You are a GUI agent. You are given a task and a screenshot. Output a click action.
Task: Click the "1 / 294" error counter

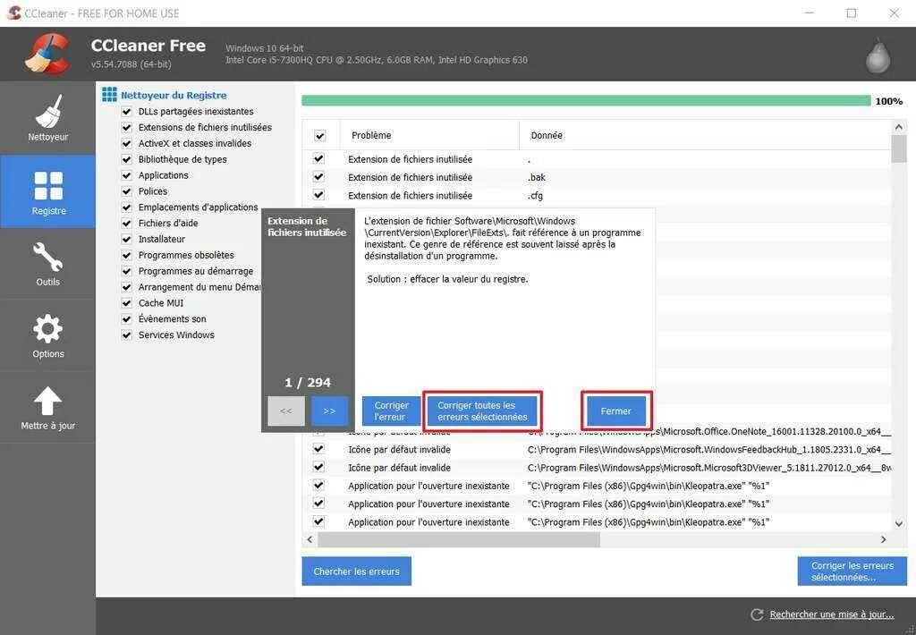coord(308,383)
